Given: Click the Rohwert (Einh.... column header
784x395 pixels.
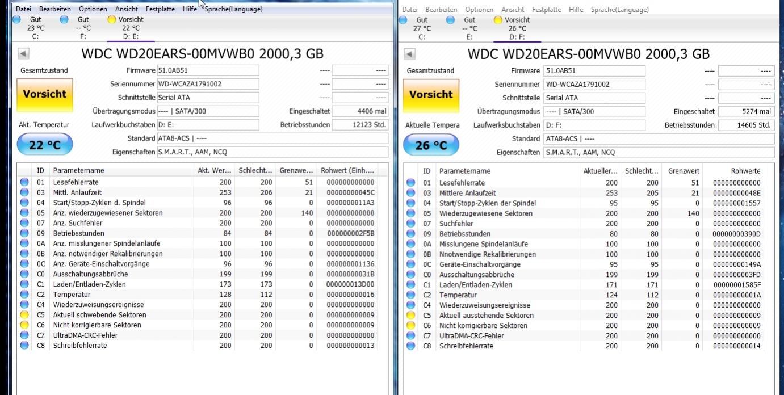Looking at the screenshot, I should [347, 170].
